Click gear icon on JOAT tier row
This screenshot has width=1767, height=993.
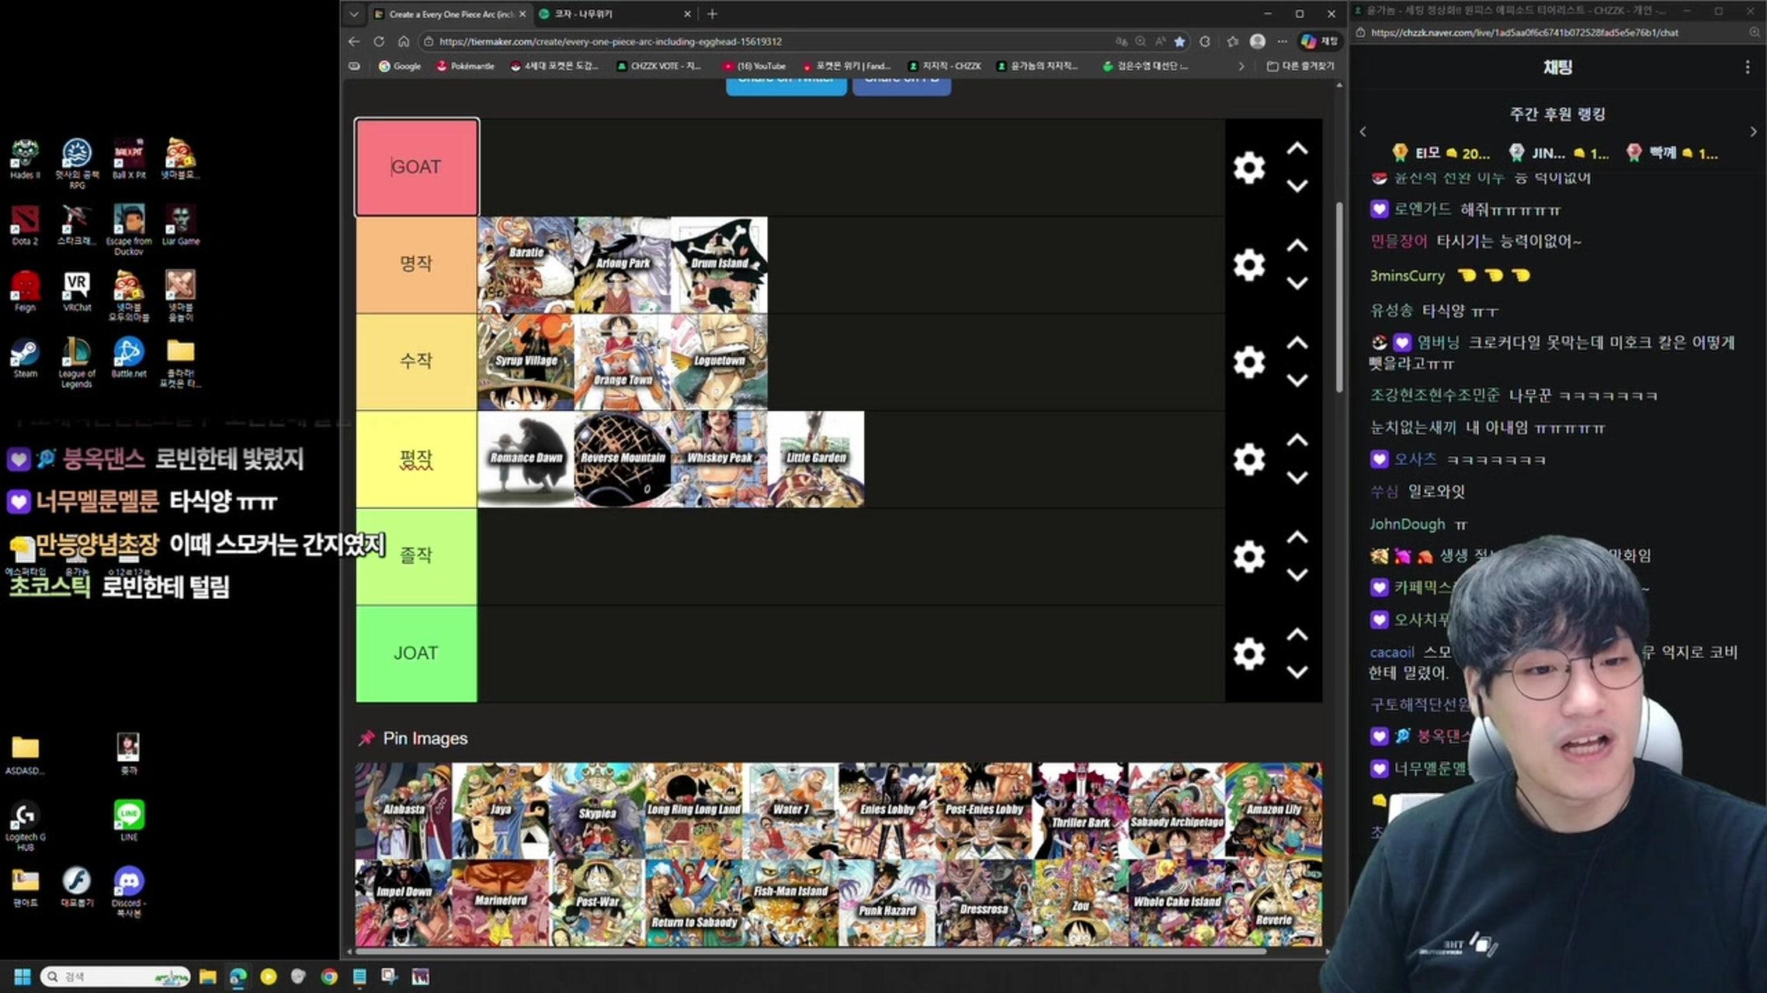pos(1248,653)
